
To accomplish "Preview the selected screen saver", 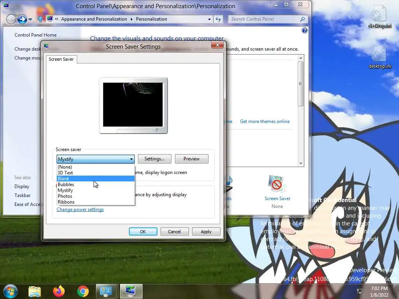I will (191, 159).
